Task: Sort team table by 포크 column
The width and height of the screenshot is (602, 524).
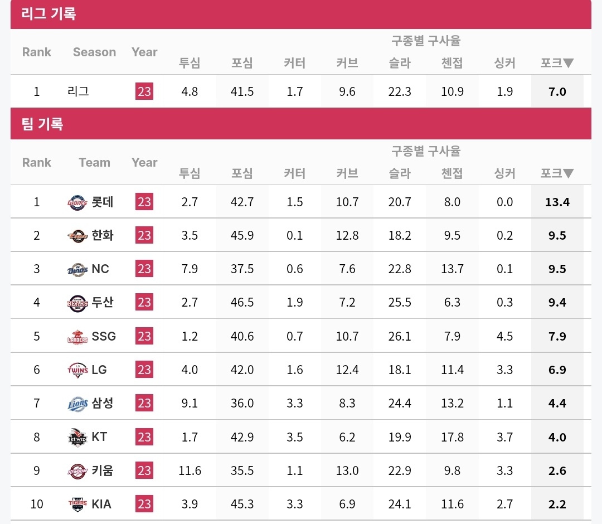Action: click(x=557, y=173)
